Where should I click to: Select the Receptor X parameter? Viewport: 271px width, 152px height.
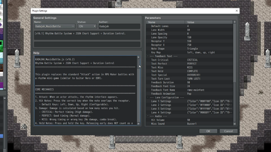[x=189, y=45]
